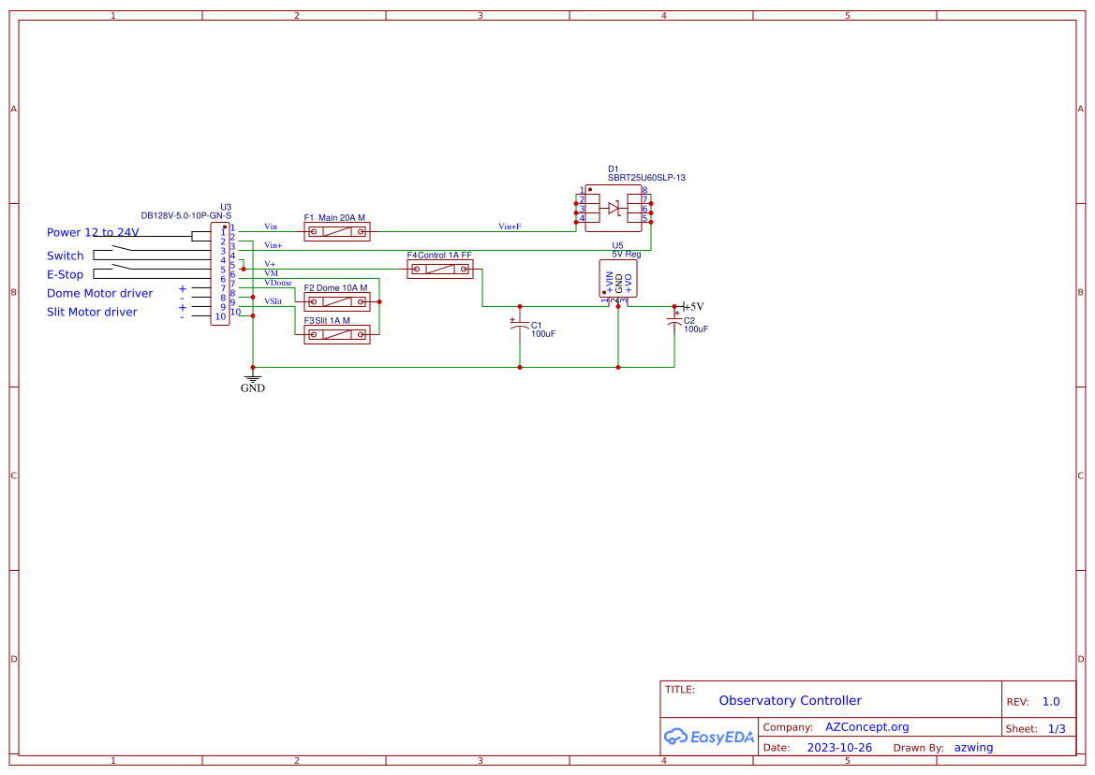Select the Power 12 to 24V label

pos(94,232)
